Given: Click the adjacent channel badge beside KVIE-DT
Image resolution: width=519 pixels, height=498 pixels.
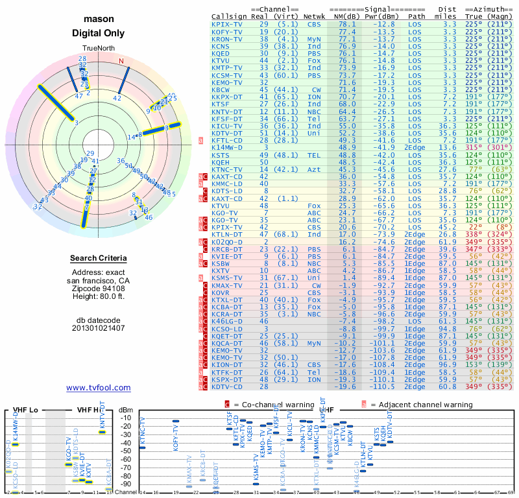Looking at the screenshot, I should click(200, 256).
